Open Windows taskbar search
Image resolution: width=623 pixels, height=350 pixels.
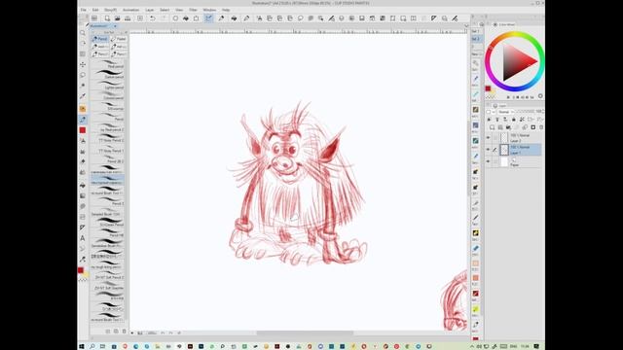point(92,346)
